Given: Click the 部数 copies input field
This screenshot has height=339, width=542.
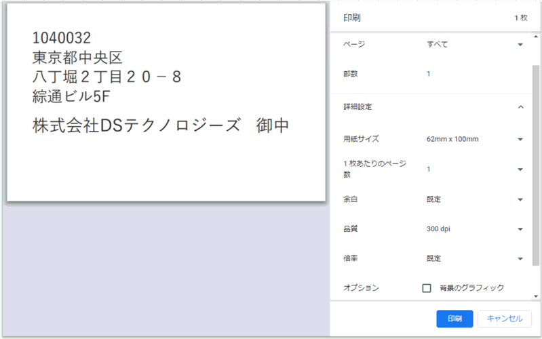Looking at the screenshot, I should click(x=475, y=74).
